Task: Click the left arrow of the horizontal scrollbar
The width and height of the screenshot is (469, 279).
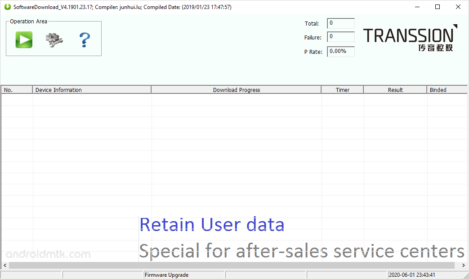Action: pos(5,265)
